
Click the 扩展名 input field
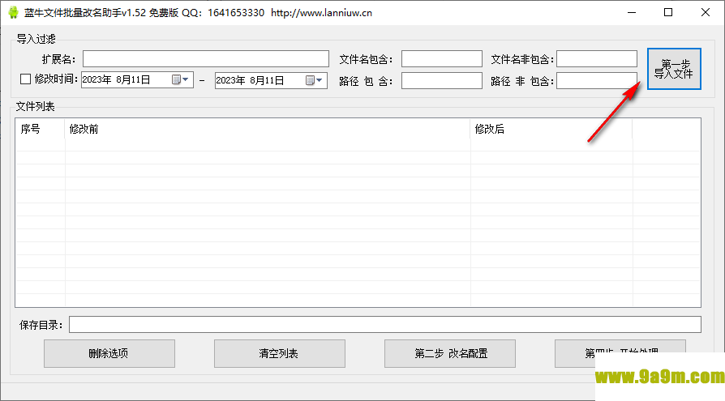pos(206,59)
